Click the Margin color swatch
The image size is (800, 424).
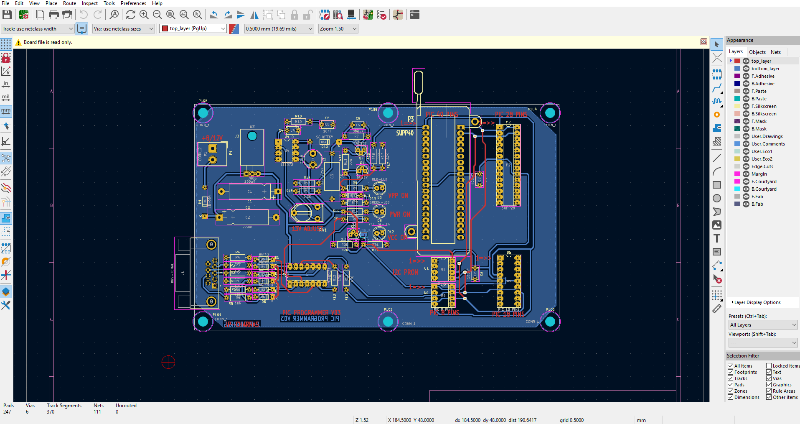tap(737, 174)
